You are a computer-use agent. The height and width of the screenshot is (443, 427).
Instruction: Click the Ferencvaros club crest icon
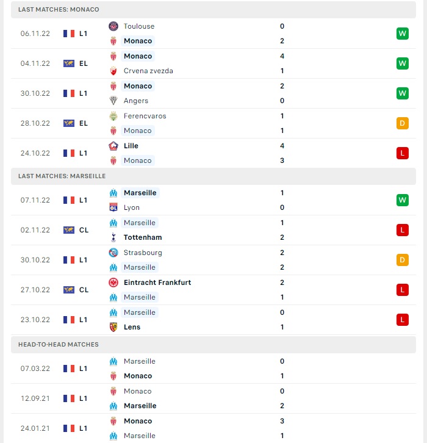click(x=113, y=116)
